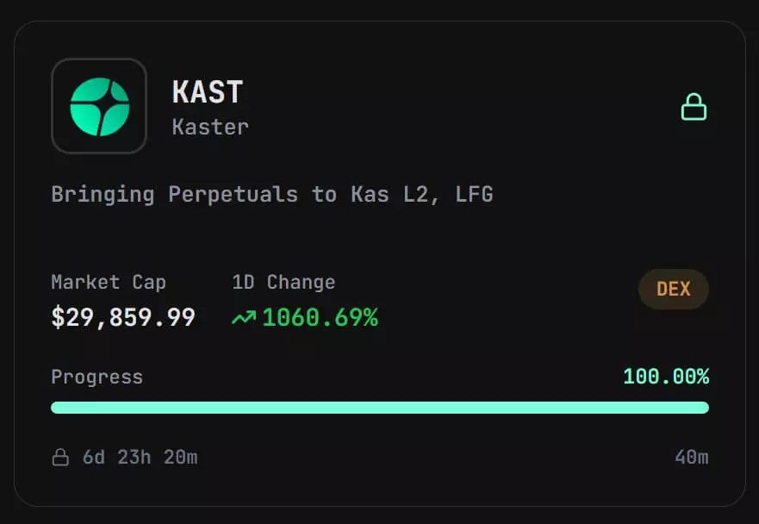
Task: Click the green Kaster token logo
Action: (100, 107)
